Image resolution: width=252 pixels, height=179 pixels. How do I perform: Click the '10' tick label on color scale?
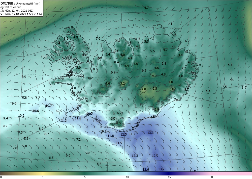[127, 177]
